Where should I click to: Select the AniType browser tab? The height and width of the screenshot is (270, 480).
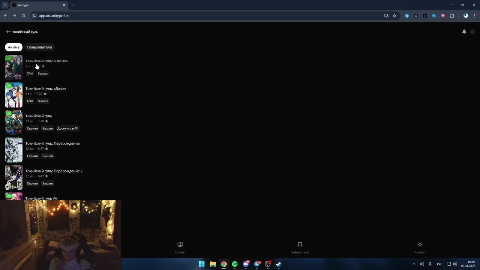pyautogui.click(x=39, y=5)
